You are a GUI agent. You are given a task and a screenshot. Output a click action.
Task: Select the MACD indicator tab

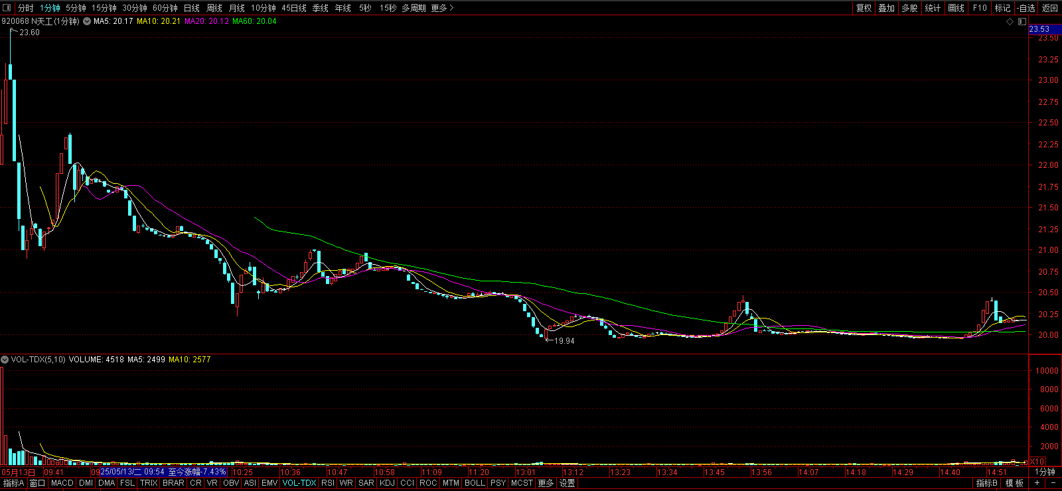point(62,483)
